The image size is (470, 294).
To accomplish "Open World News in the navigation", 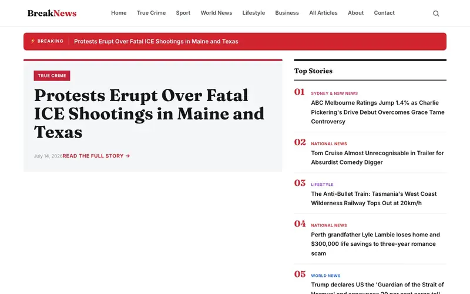I will click(216, 13).
